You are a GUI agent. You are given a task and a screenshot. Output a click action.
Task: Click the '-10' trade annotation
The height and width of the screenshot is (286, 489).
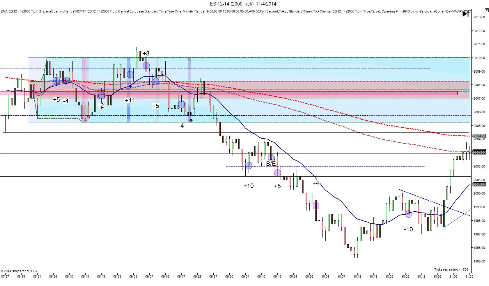click(408, 229)
